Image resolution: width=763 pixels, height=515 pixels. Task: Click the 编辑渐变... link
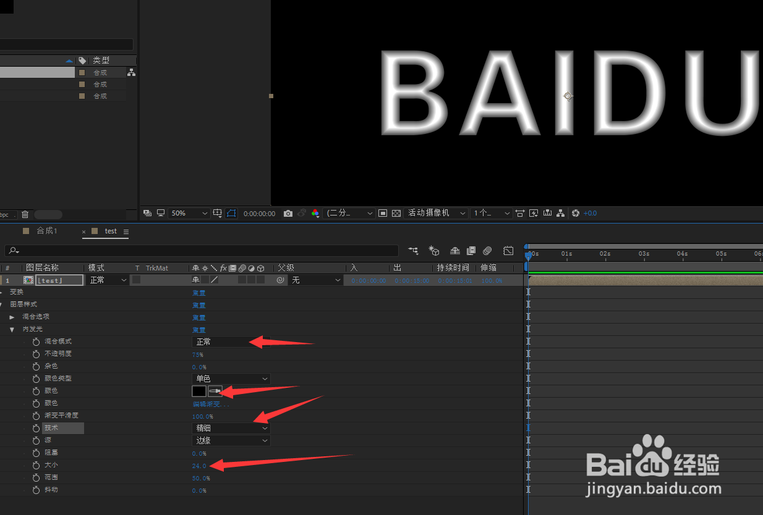click(x=211, y=404)
